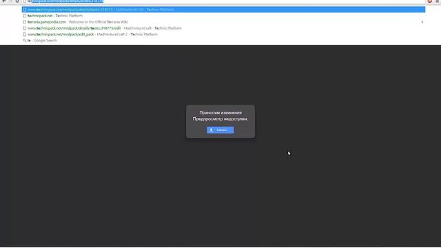This screenshot has width=441, height=248.
Task: Click the download arrow icon in the button
Action: coord(212,130)
